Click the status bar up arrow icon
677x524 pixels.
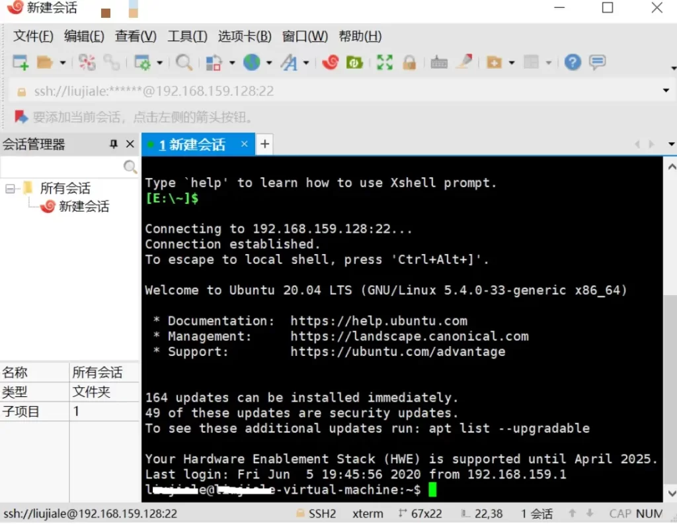[x=573, y=513]
